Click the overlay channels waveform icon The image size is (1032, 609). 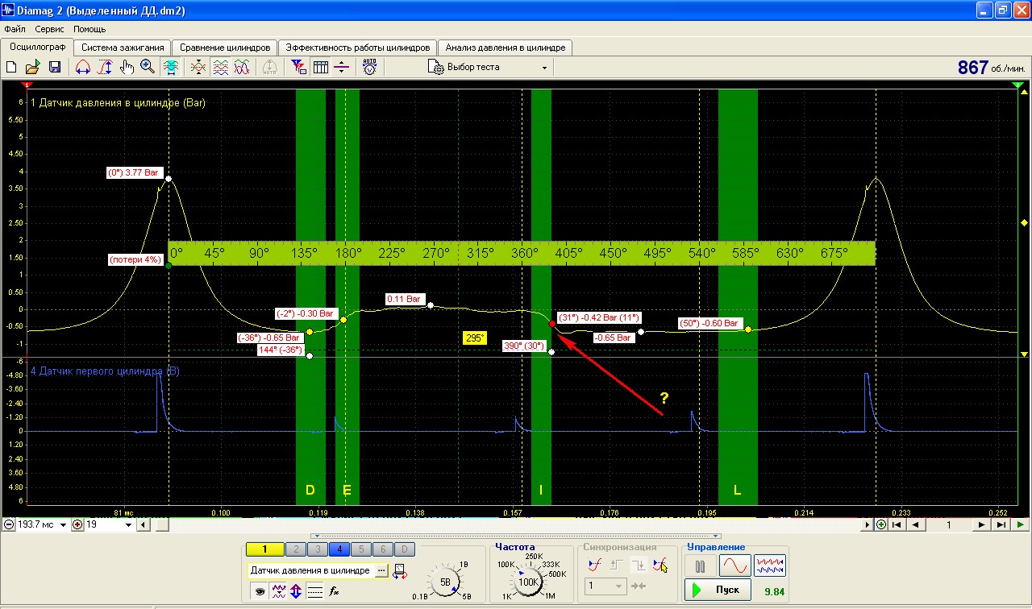point(198,68)
